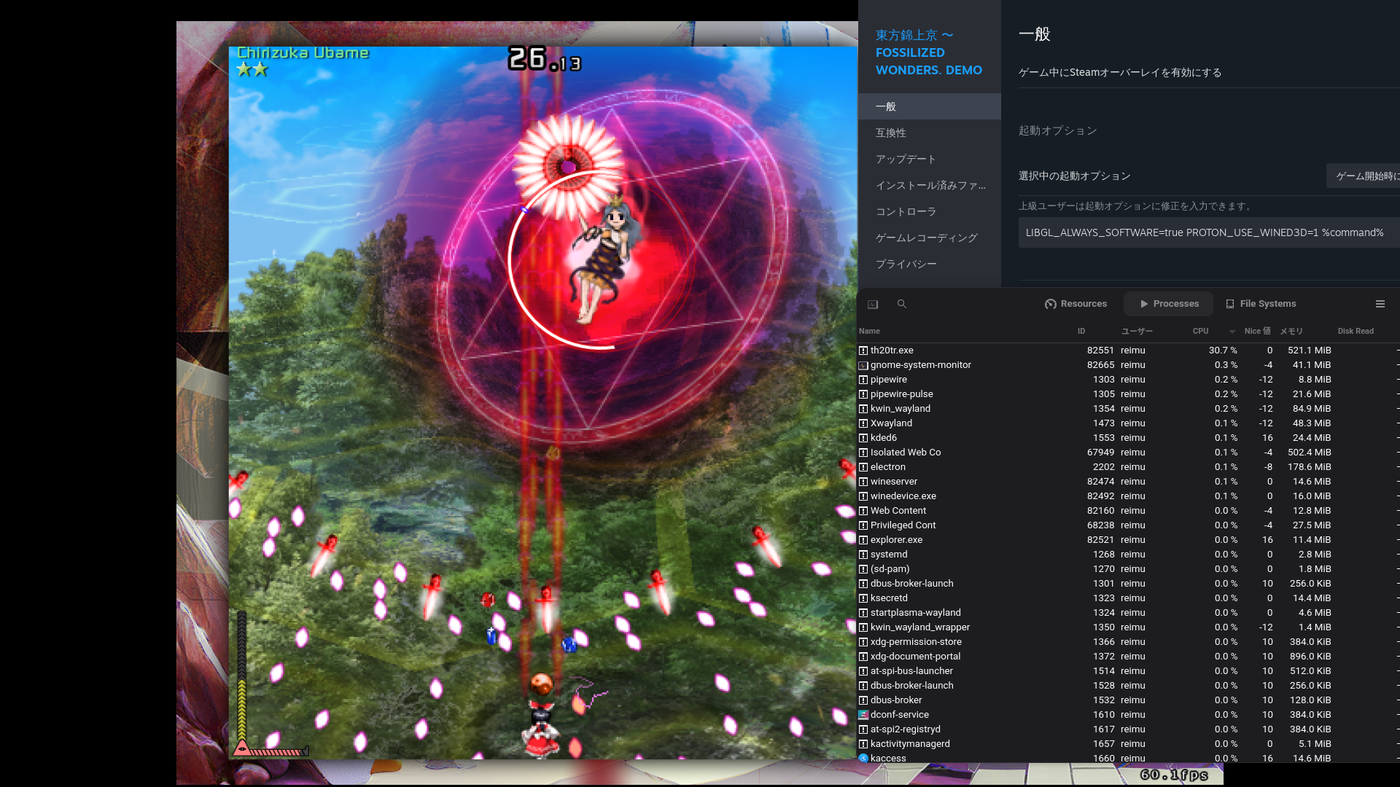Sort processes by the Nice 値 column
1400x787 pixels.
[1257, 331]
